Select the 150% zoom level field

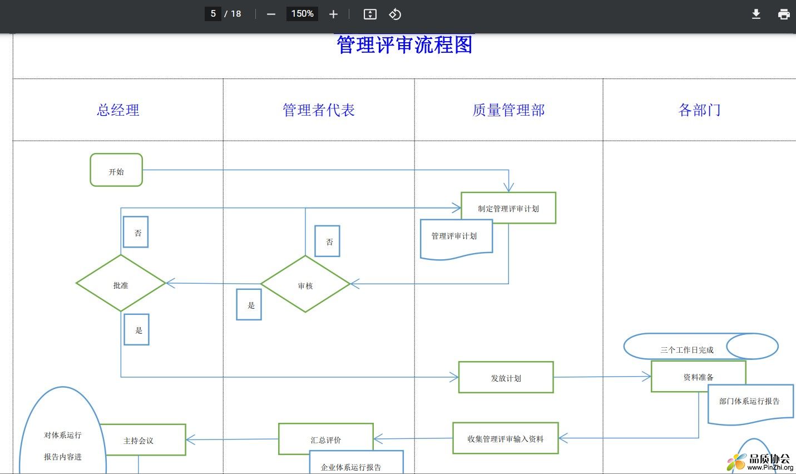tap(302, 13)
